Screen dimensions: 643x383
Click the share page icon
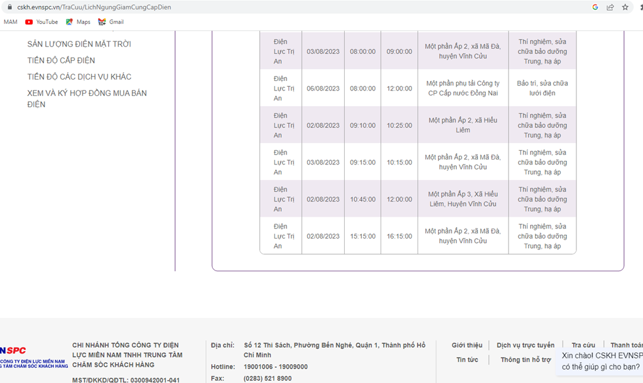click(x=610, y=7)
